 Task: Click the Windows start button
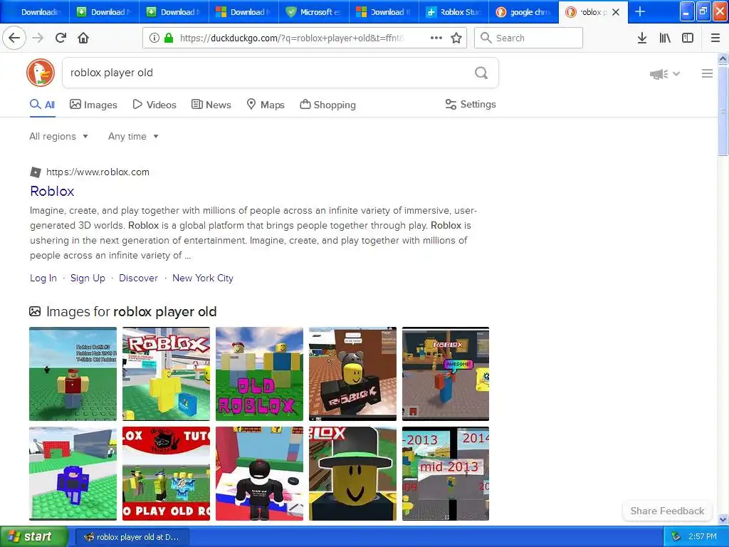click(33, 536)
